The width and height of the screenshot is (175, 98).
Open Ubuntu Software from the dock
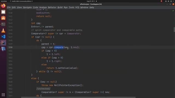[3, 18]
